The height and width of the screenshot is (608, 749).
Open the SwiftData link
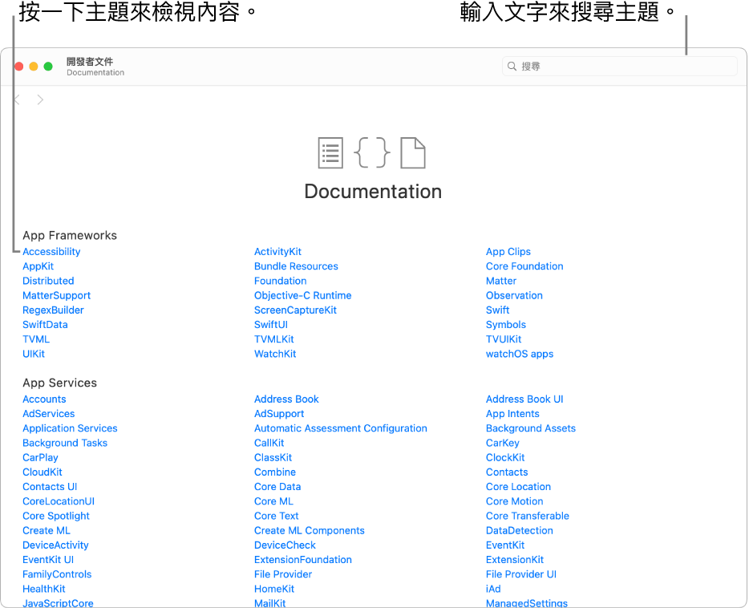point(45,325)
